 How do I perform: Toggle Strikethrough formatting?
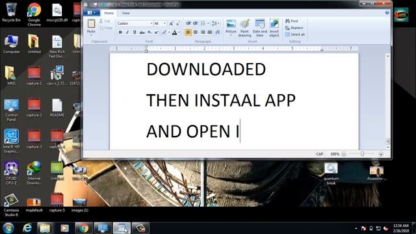click(142, 32)
